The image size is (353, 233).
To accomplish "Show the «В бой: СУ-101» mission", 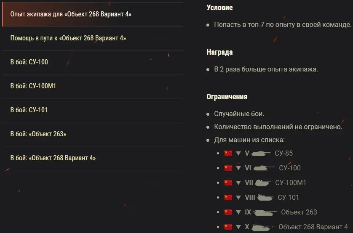I will [29, 110].
